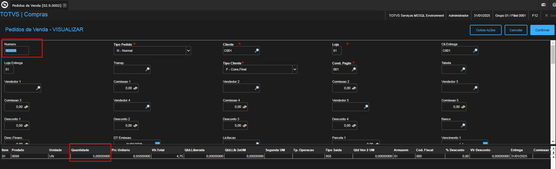Open the Banco lookup magnifier icon
The image size is (556, 169).
click(x=463, y=125)
